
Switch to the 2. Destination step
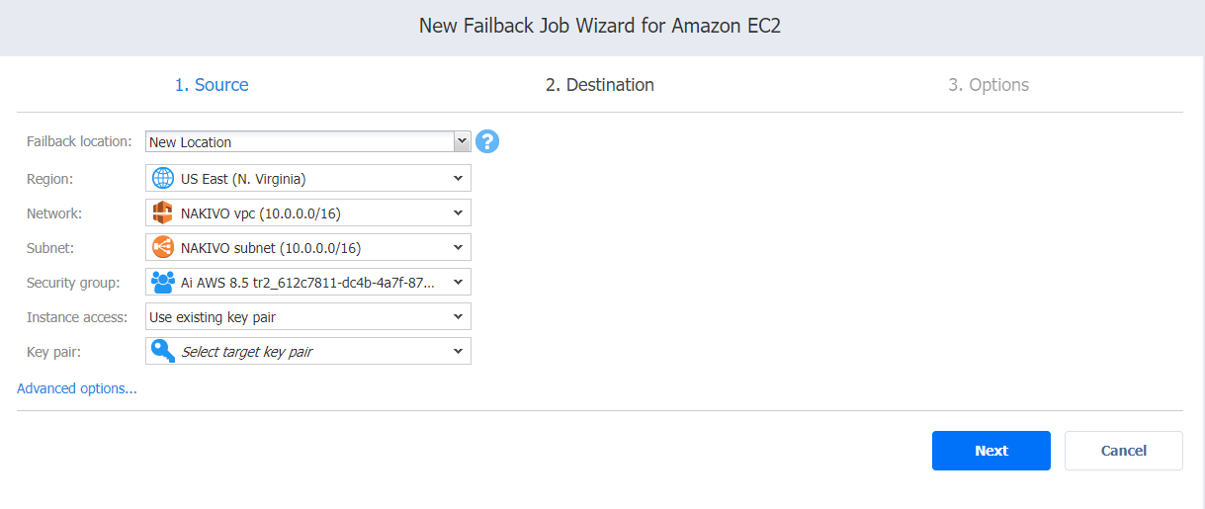pyautogui.click(x=600, y=85)
